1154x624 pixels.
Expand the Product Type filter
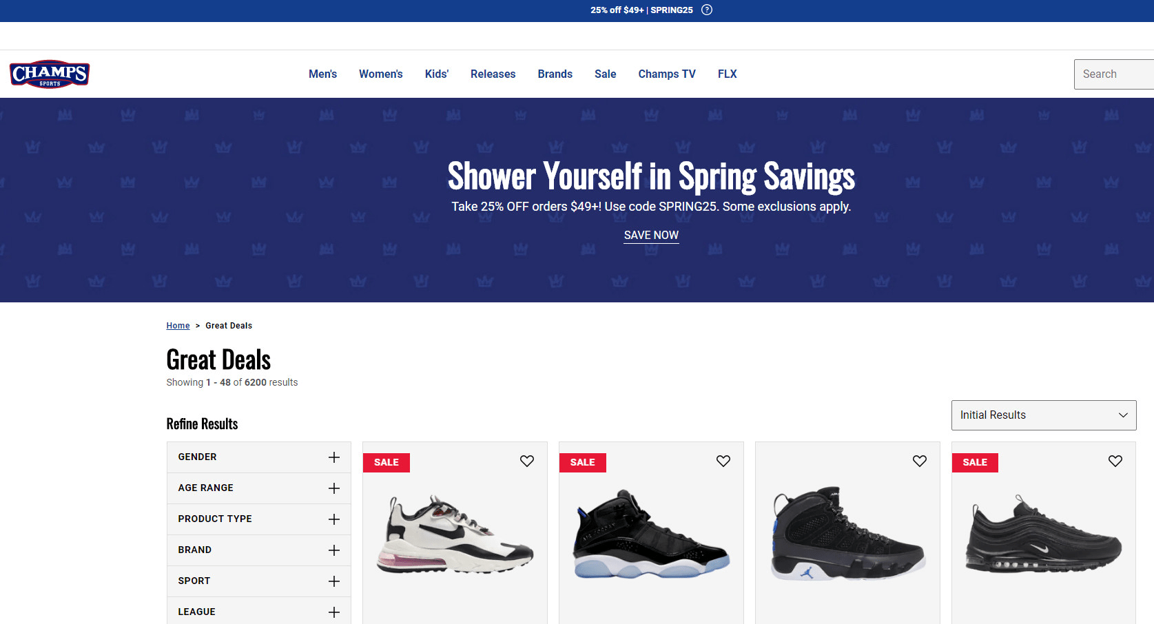click(x=259, y=519)
